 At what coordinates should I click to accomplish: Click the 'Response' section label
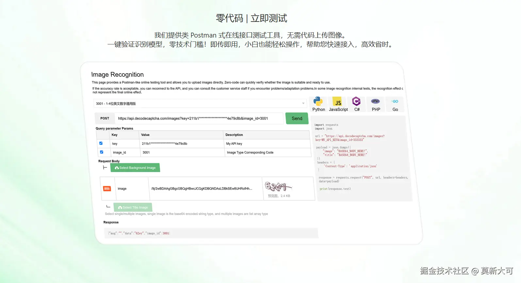point(111,222)
